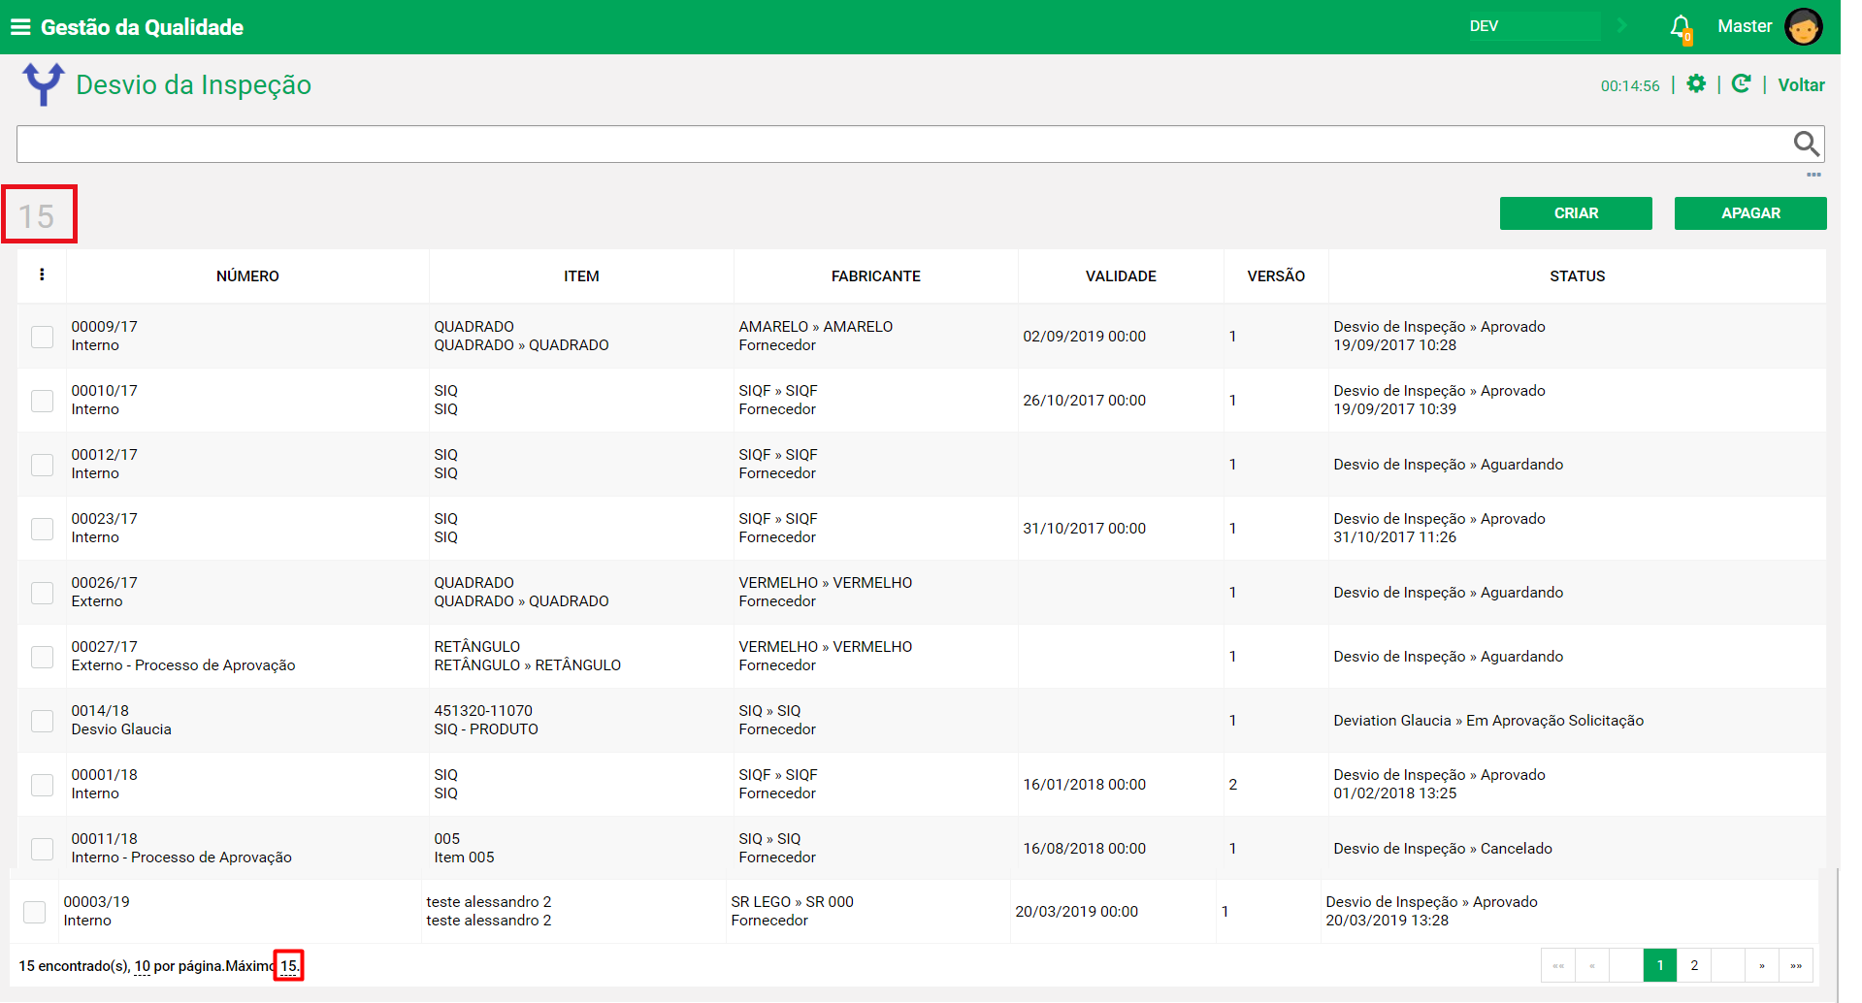Viewport: 1862px width, 1003px height.
Task: Sort by STATUS column header
Action: pyautogui.click(x=1577, y=276)
